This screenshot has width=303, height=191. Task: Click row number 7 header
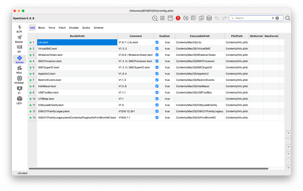click(x=32, y=80)
